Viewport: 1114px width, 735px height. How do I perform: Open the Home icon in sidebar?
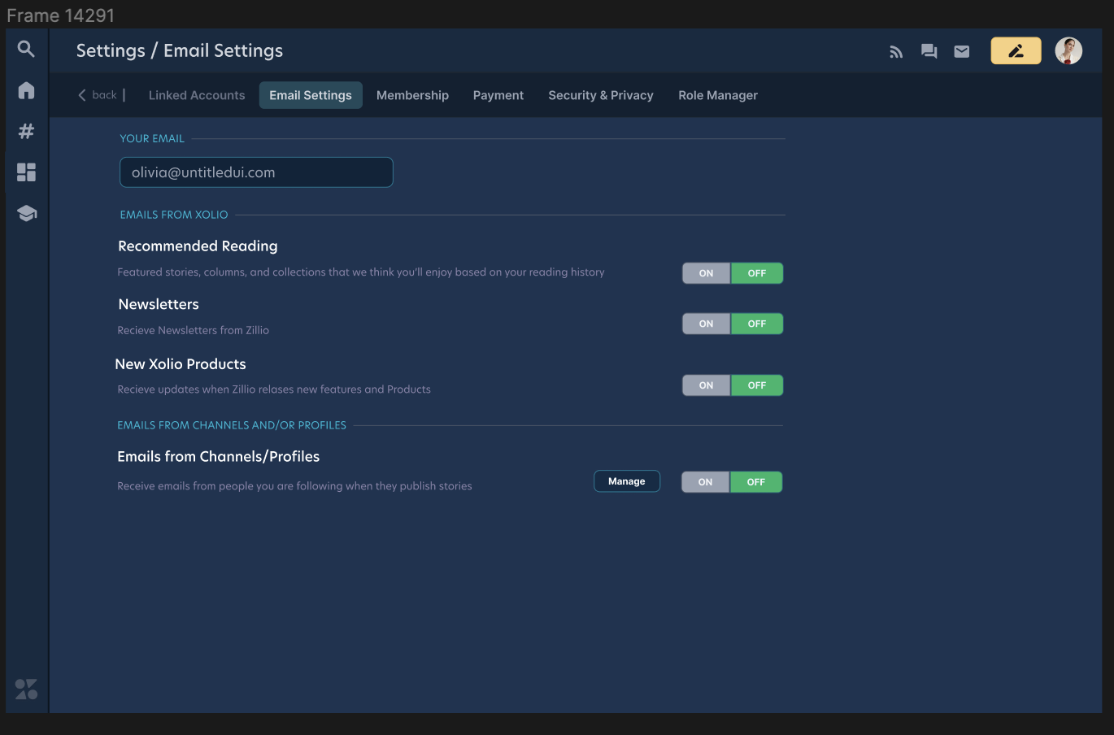point(26,90)
